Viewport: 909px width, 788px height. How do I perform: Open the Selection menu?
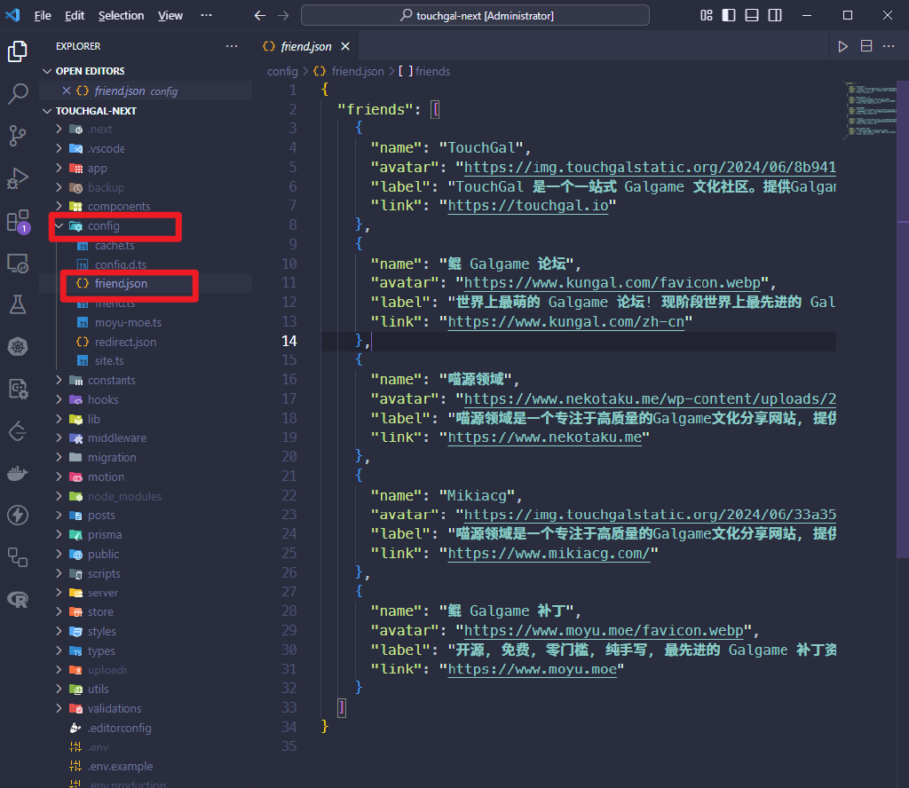(121, 15)
